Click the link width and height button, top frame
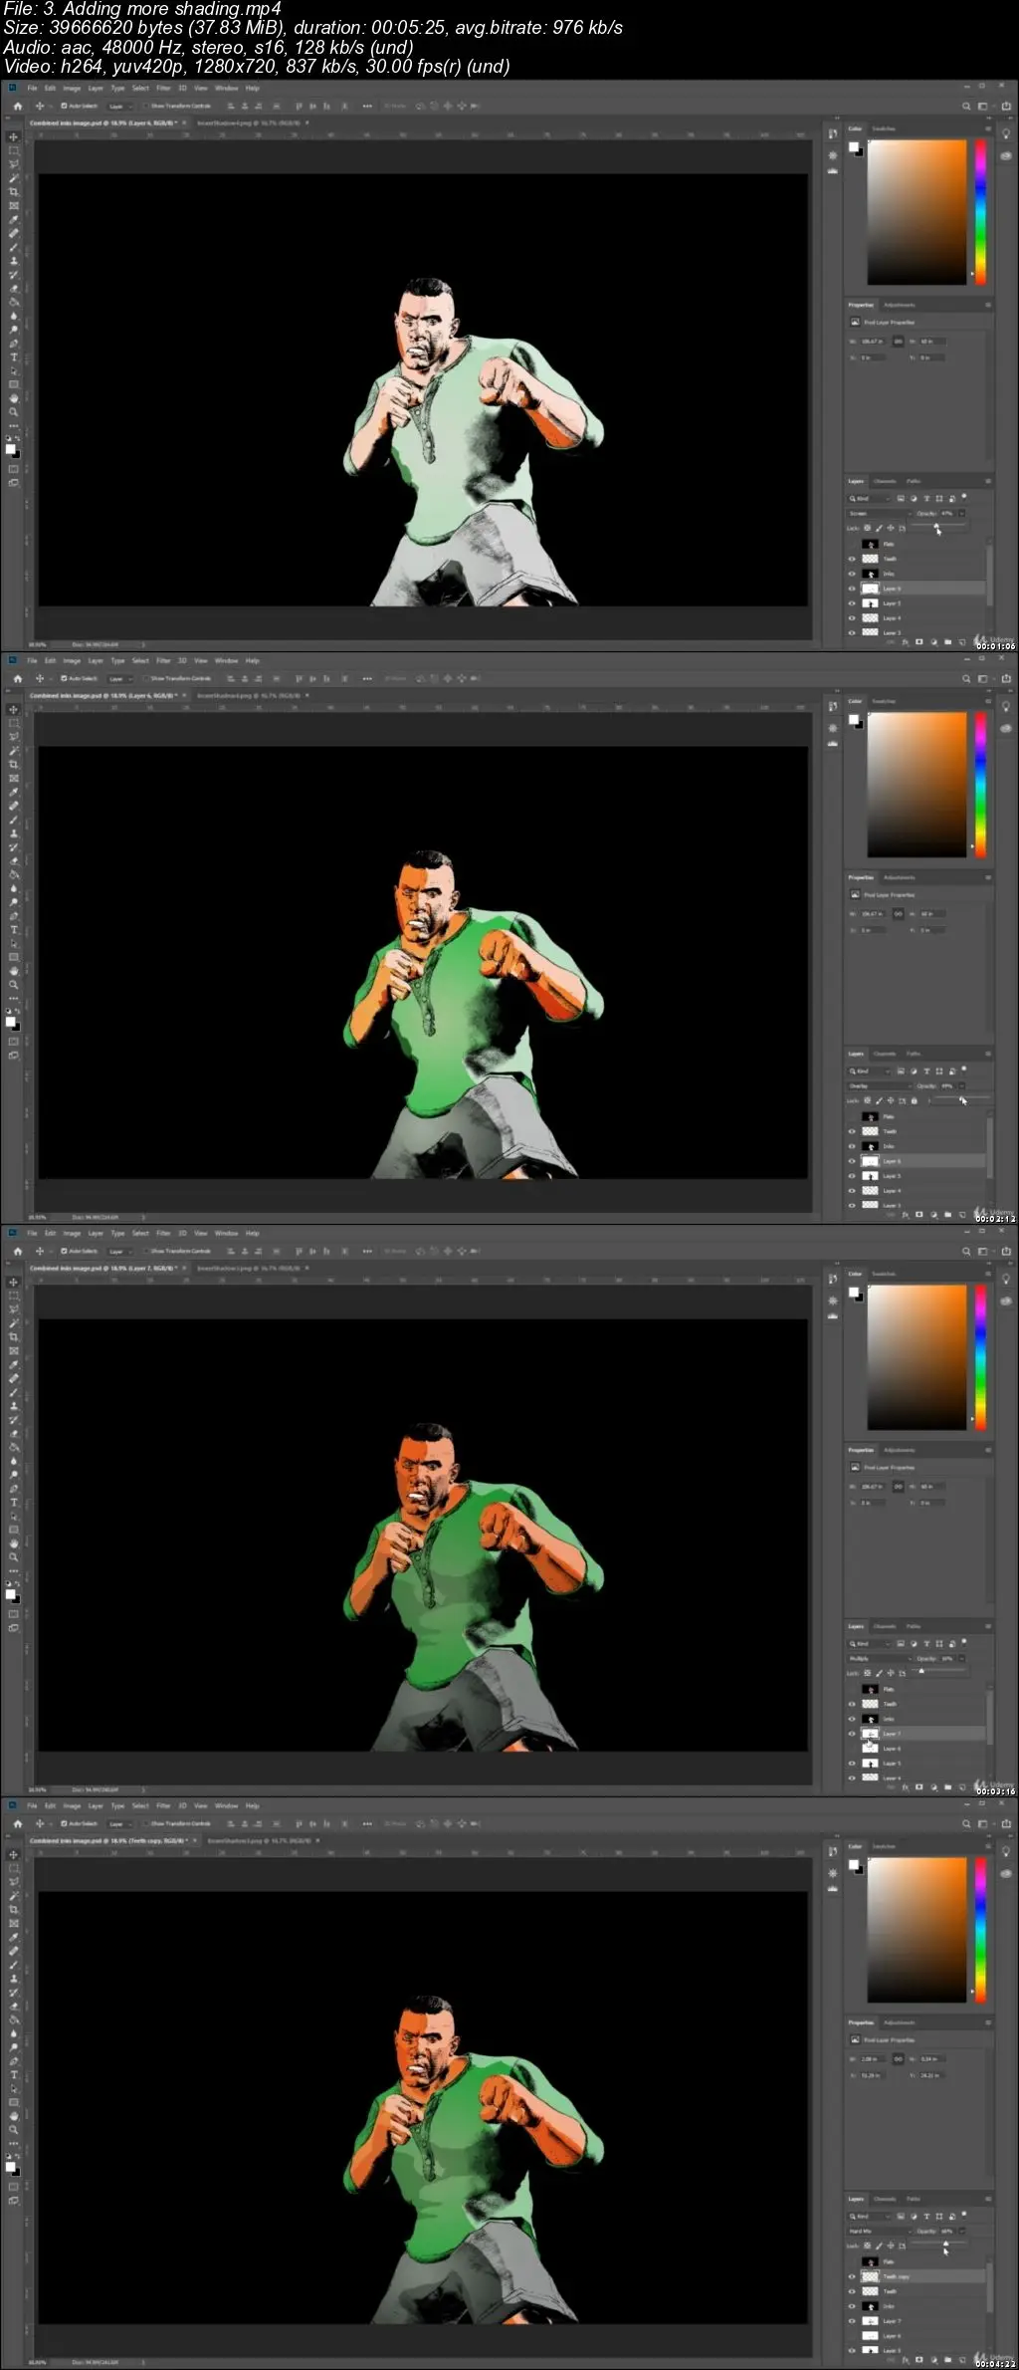Screen dimensions: 1019x2370 [x=899, y=341]
